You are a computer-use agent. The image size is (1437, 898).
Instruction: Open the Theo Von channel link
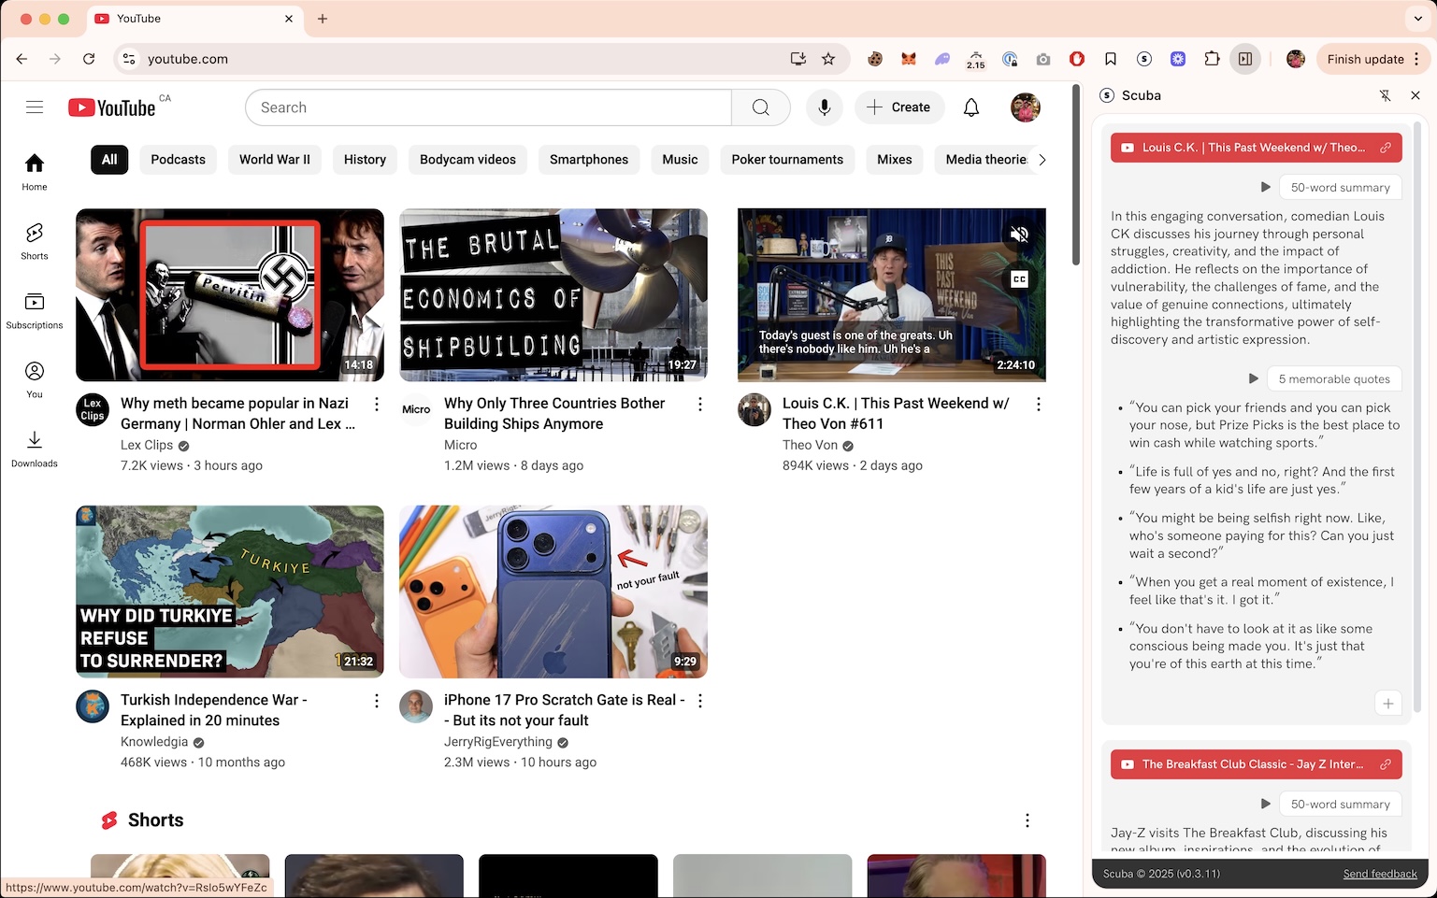pos(810,445)
